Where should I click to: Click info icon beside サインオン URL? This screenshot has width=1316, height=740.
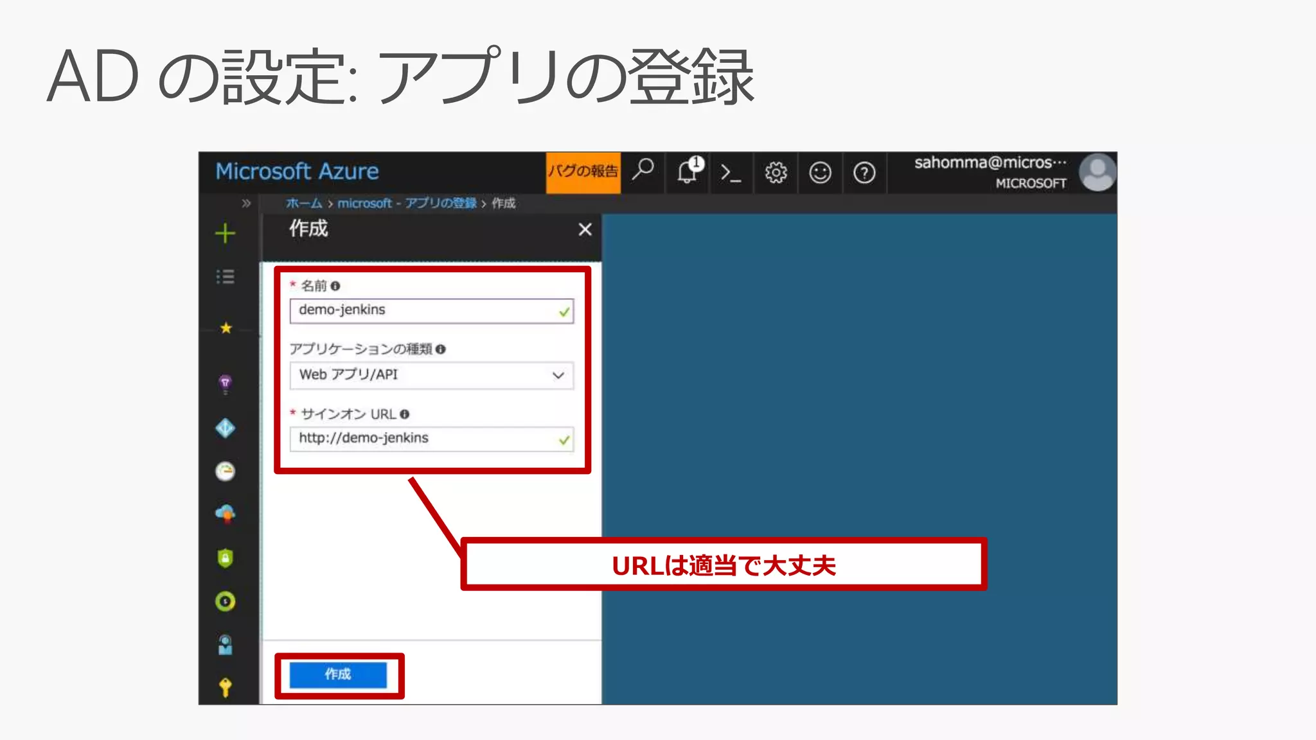click(x=405, y=414)
